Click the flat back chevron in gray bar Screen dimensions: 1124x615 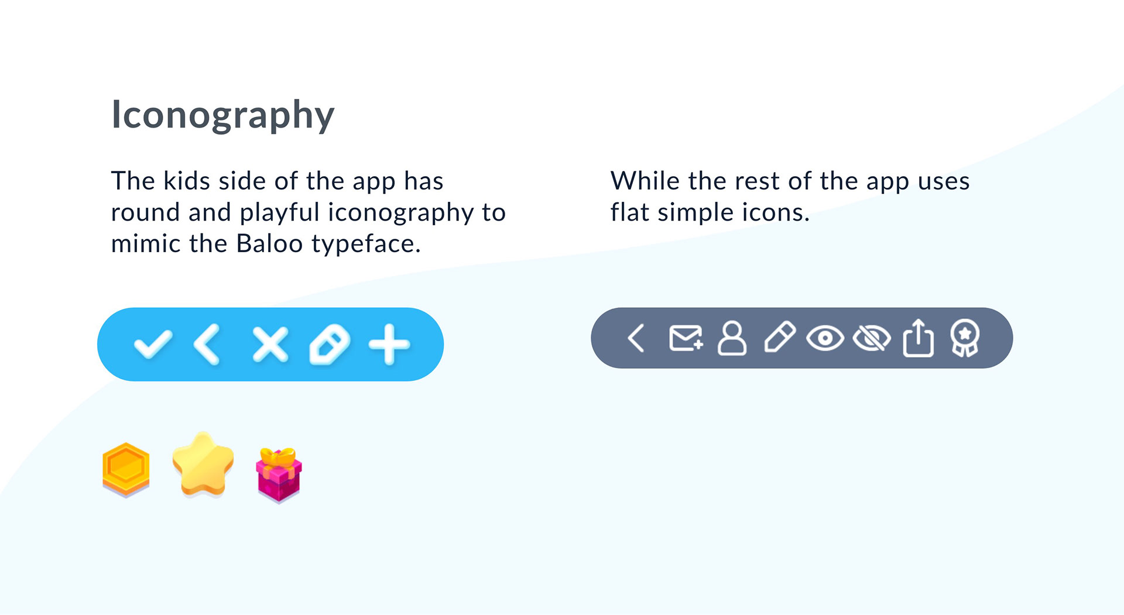(x=636, y=338)
